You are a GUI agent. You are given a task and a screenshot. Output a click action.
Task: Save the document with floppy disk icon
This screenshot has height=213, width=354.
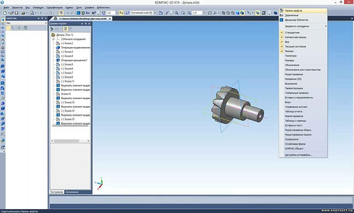(17, 13)
